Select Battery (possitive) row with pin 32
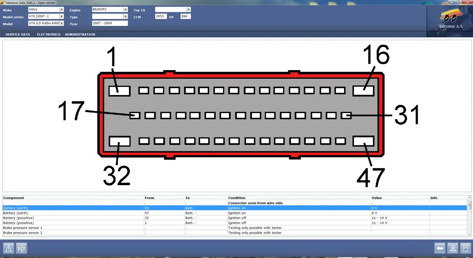 [x=235, y=218]
